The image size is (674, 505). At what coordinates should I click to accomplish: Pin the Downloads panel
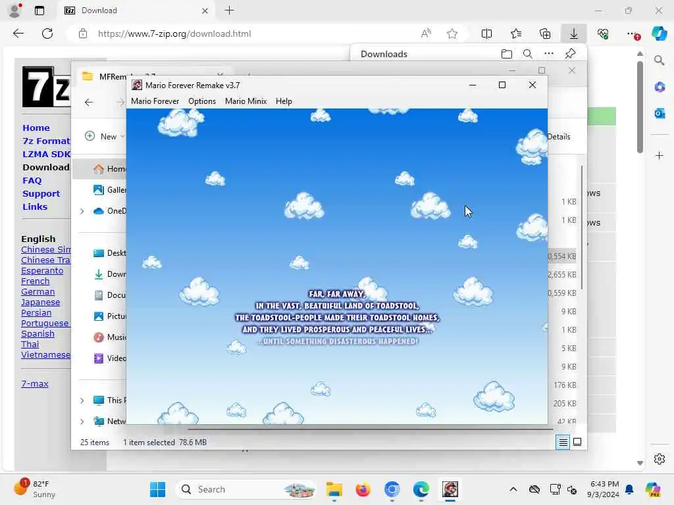click(571, 54)
